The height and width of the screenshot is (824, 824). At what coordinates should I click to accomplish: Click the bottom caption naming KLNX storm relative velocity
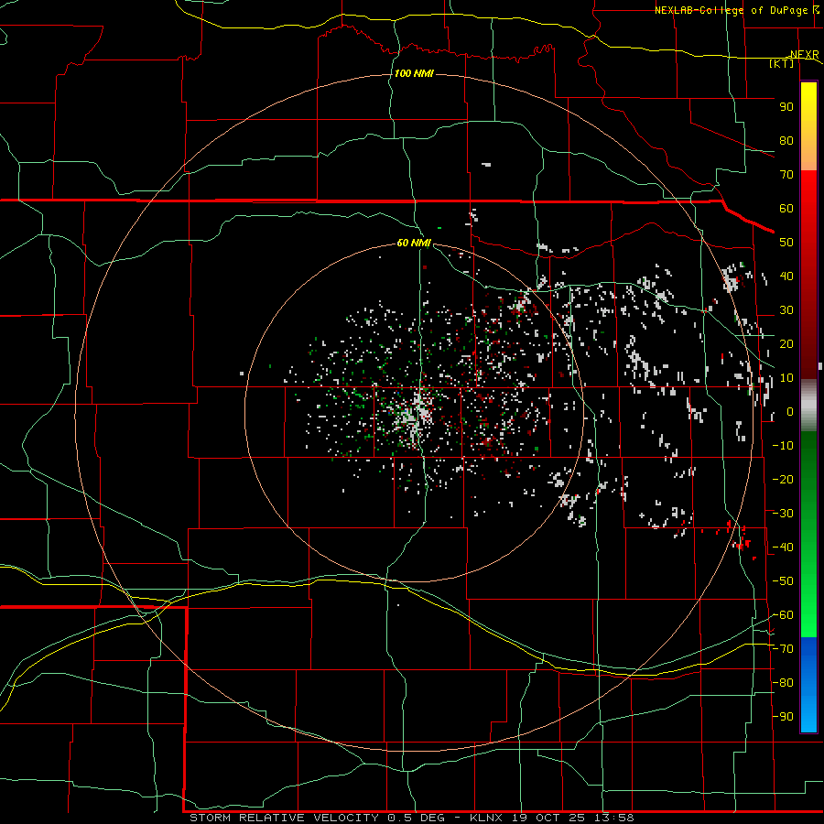coord(412,818)
